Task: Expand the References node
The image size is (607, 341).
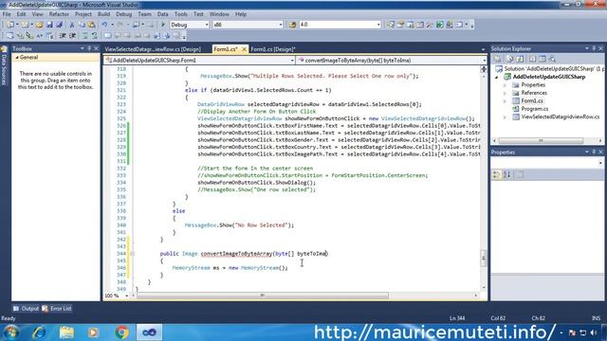Action: (x=506, y=93)
